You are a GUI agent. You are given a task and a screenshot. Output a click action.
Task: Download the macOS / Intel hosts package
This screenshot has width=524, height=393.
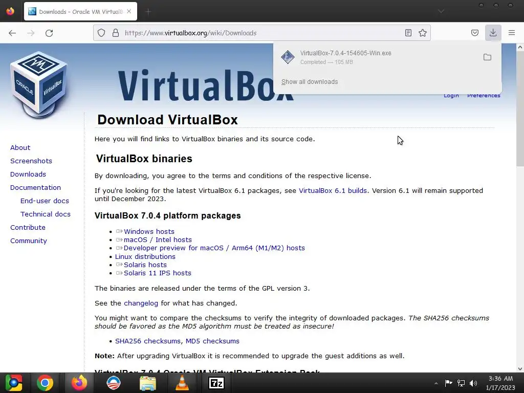tap(158, 240)
